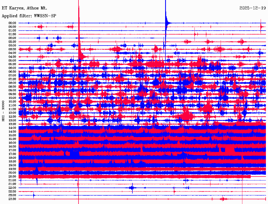Select the 12:00 time label
This screenshot has height=204, width=268.
point(12,113)
